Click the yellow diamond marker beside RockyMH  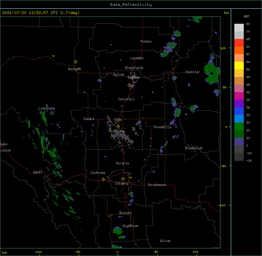point(76,62)
